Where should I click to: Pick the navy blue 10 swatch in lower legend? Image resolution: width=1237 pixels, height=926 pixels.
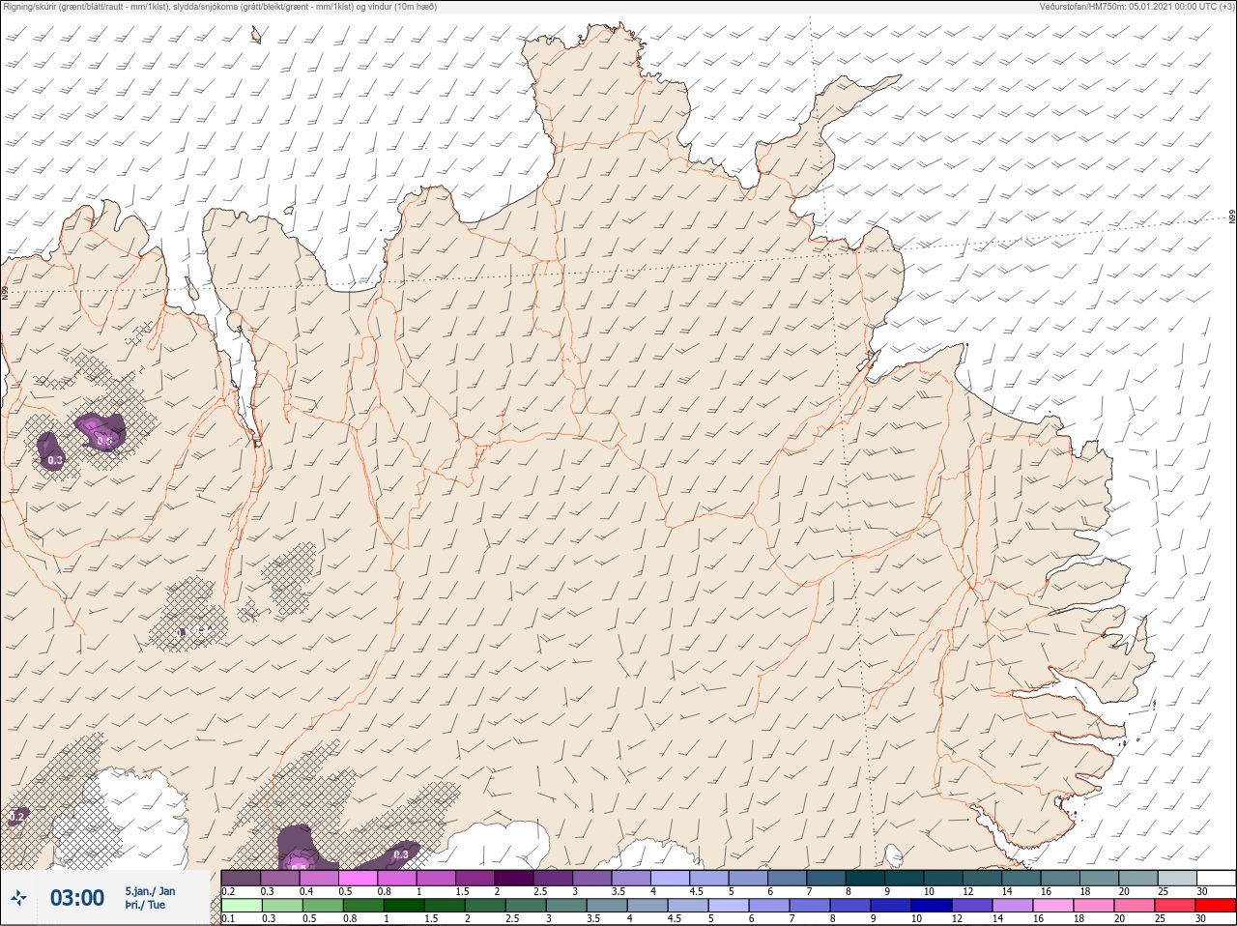(x=932, y=906)
